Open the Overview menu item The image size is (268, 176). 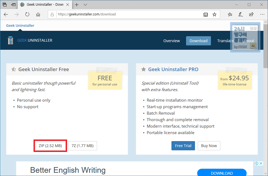coord(172,41)
